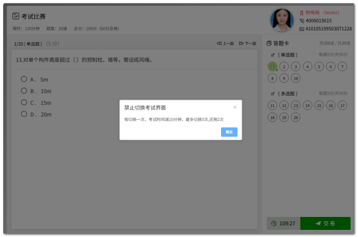Screen dimensions: 358x237
Task: Click the 109:27 countdown timer
Action: [x=287, y=223]
